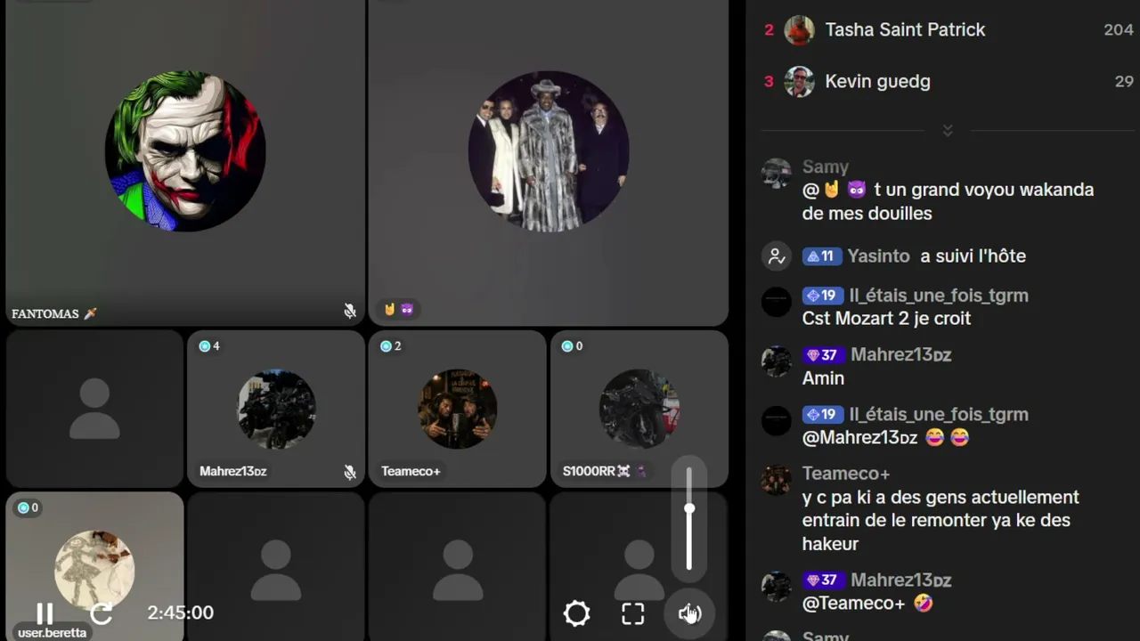Image resolution: width=1140 pixels, height=641 pixels.
Task: Click the level 19 badge above 'Cst Mozart 2 je croit'
Action: 822,296
